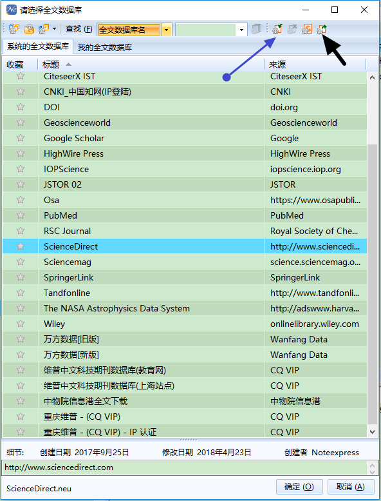The width and height of the screenshot is (381, 501).
Task: Click the orange folder gear toolbar icon
Action: click(29, 29)
